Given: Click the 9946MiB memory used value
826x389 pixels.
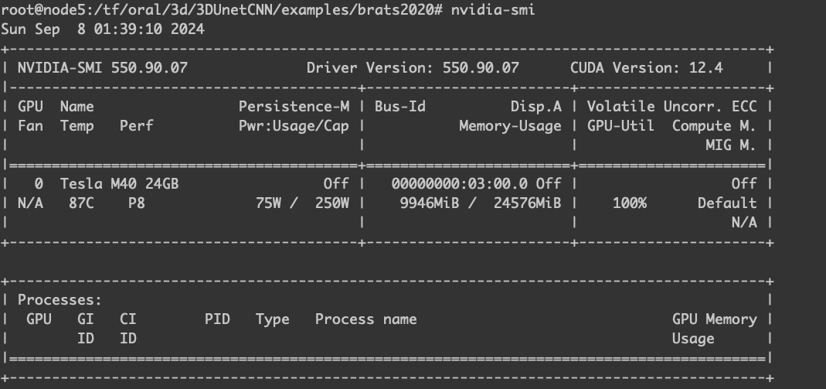Looking at the screenshot, I should click(x=430, y=203).
